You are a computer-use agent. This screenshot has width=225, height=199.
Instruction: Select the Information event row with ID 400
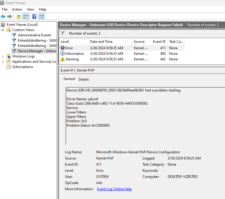(122, 54)
